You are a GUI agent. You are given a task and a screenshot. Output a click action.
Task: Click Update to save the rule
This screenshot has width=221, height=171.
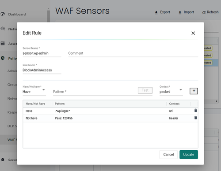point(189,155)
